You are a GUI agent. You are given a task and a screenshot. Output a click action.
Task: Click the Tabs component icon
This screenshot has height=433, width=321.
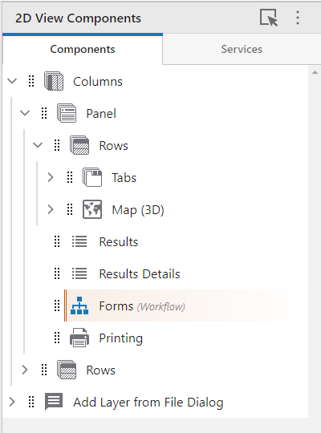pos(92,177)
